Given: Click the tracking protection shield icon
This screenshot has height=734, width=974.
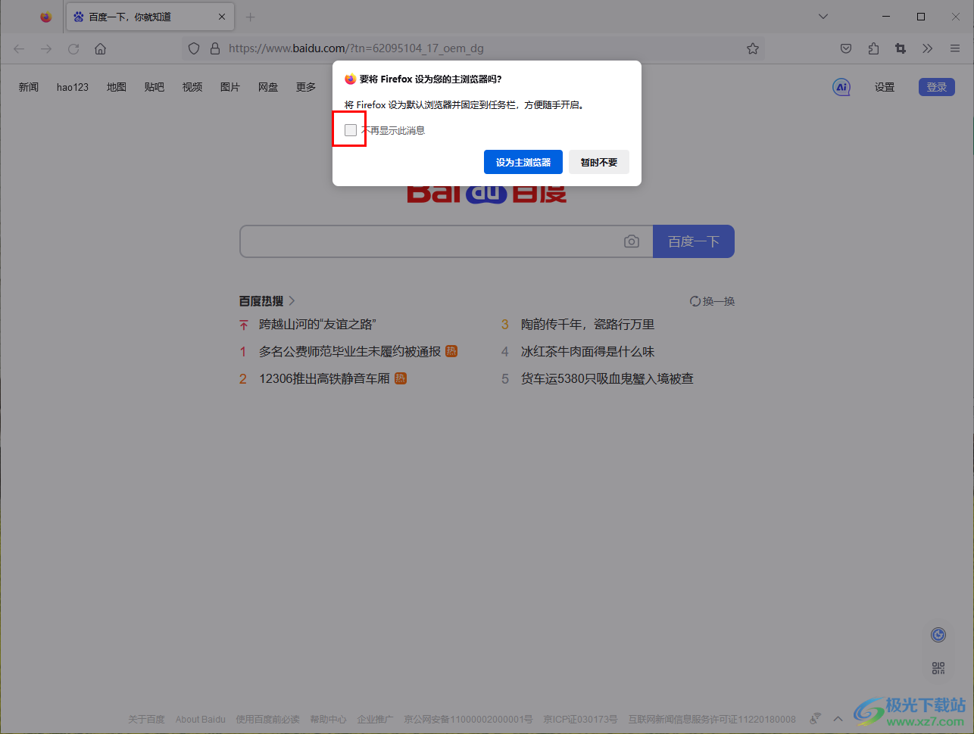Looking at the screenshot, I should [x=194, y=48].
